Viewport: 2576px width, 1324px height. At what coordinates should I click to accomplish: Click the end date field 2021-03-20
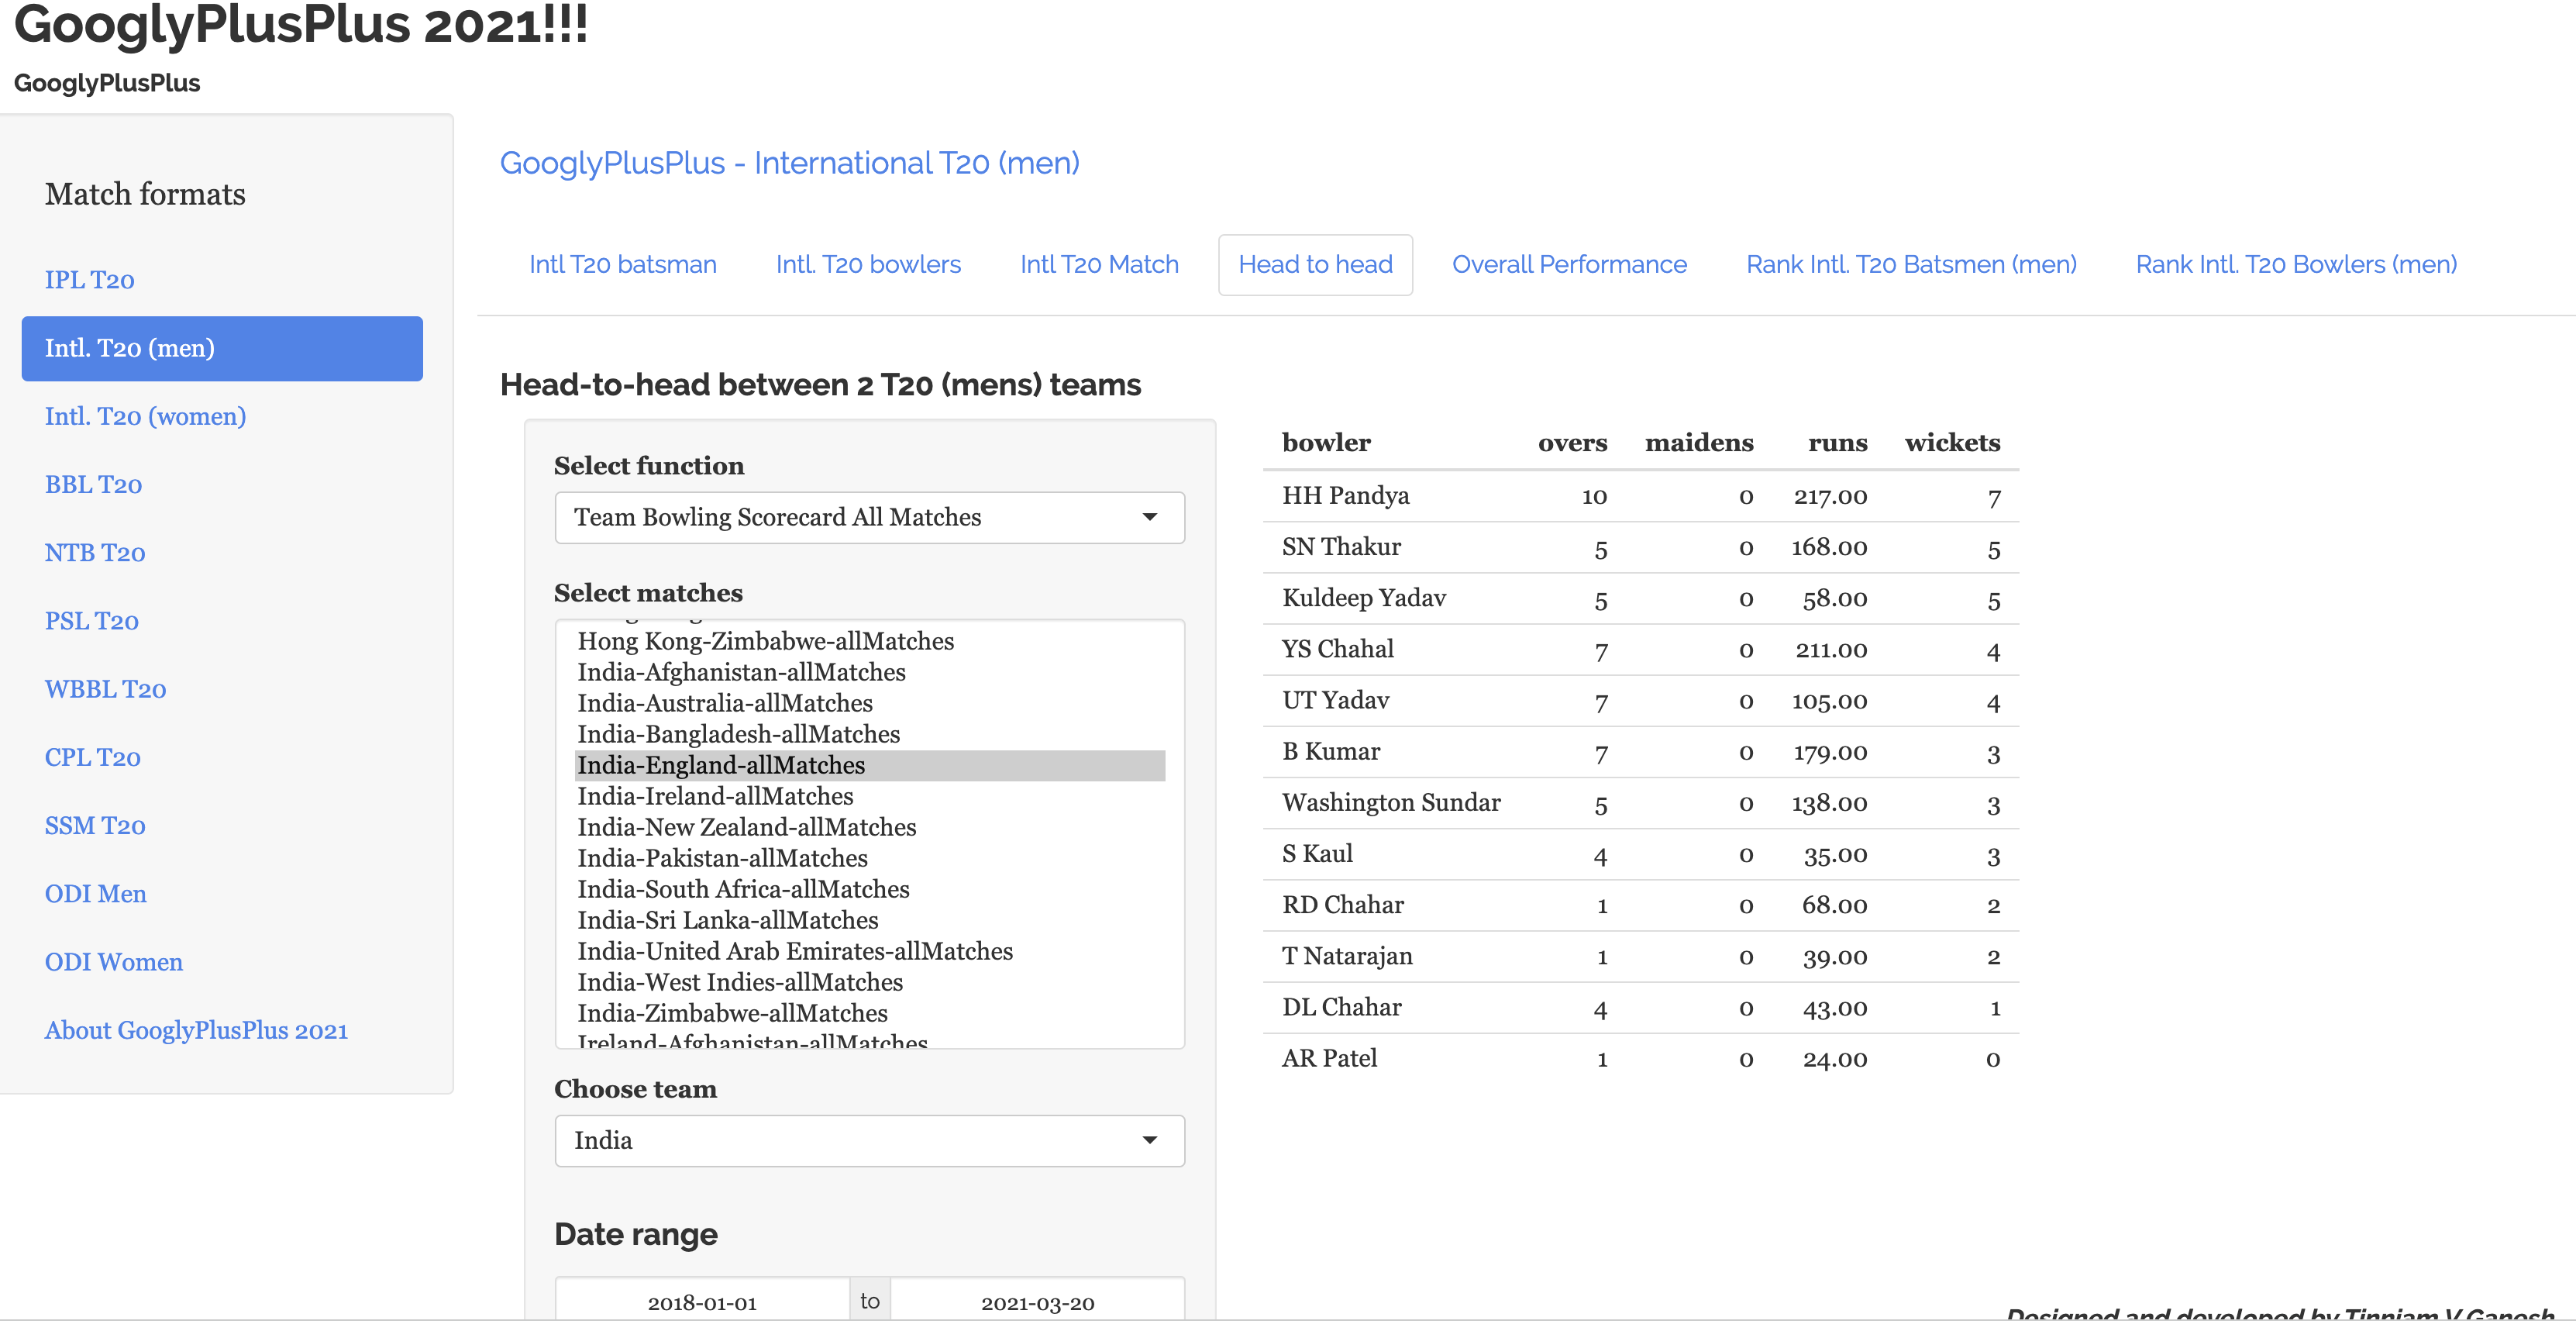pyautogui.click(x=1037, y=1302)
